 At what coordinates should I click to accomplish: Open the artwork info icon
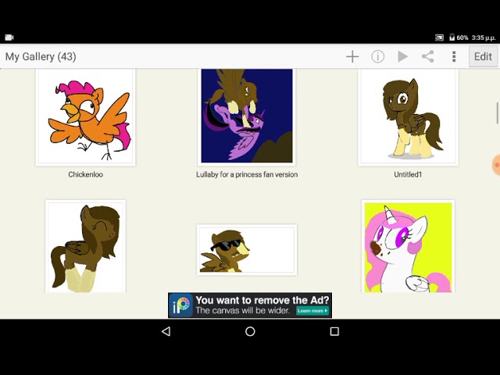pyautogui.click(x=377, y=57)
